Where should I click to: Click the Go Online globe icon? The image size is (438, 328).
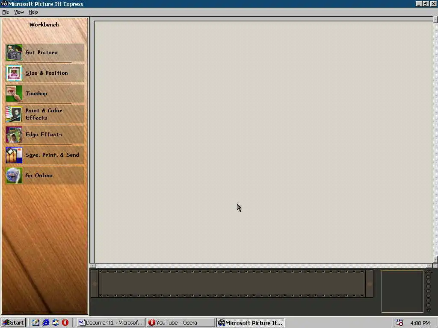coord(14,176)
